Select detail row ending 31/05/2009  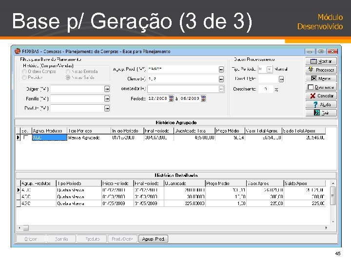pyautogui.click(x=171, y=204)
